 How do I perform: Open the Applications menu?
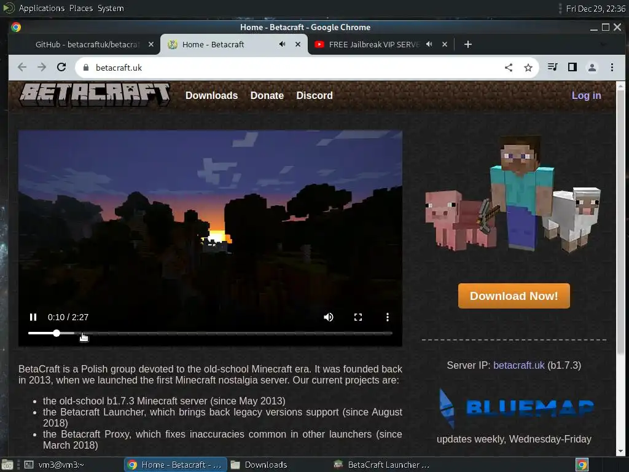(41, 8)
